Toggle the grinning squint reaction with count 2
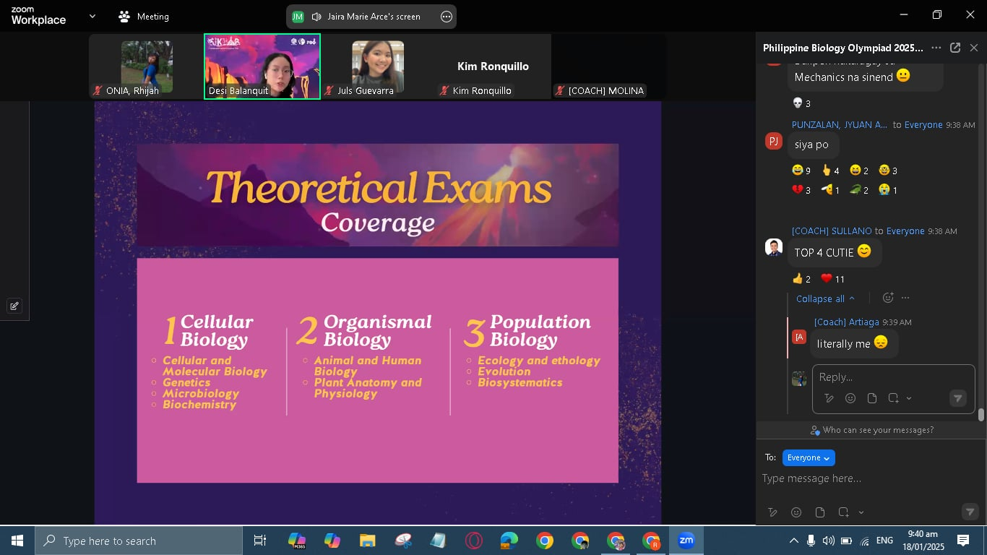 coord(859,171)
